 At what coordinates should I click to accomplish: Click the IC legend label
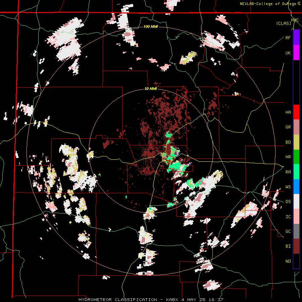pos(288,217)
